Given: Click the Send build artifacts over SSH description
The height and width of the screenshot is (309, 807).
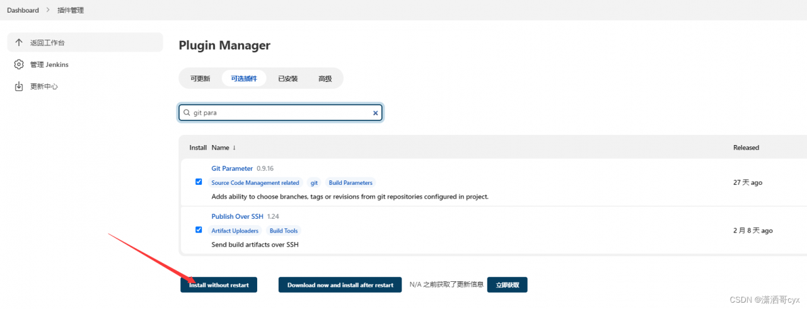Looking at the screenshot, I should pyautogui.click(x=255, y=245).
